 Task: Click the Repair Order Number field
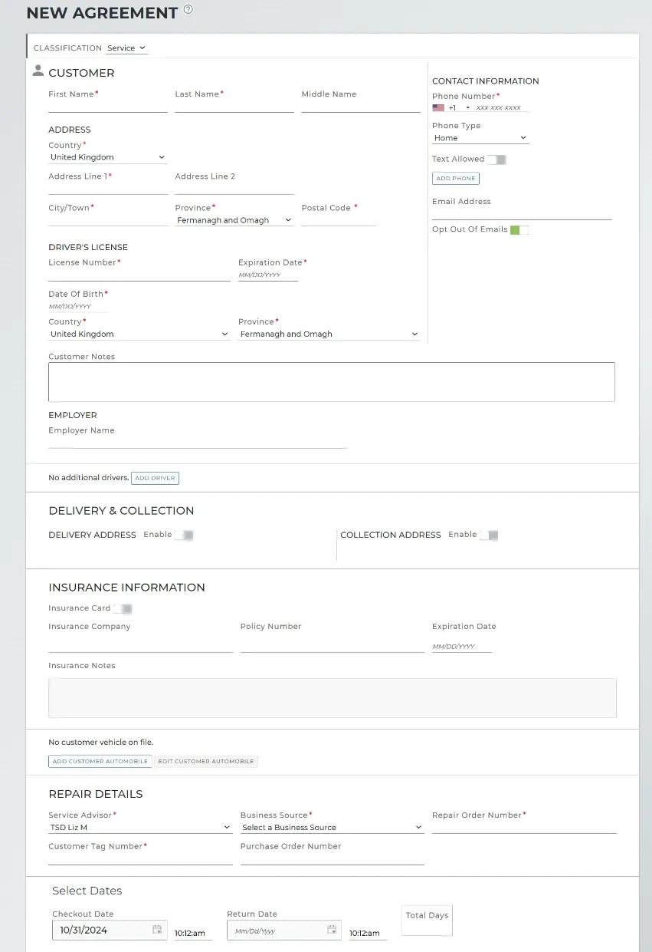point(524,827)
